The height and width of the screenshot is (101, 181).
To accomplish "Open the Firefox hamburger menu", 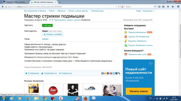I will pyautogui.click(x=178, y=7).
